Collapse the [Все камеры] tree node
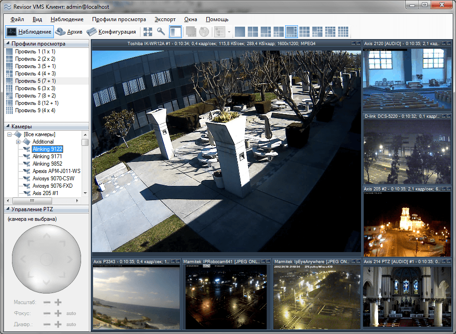 [x=10, y=134]
